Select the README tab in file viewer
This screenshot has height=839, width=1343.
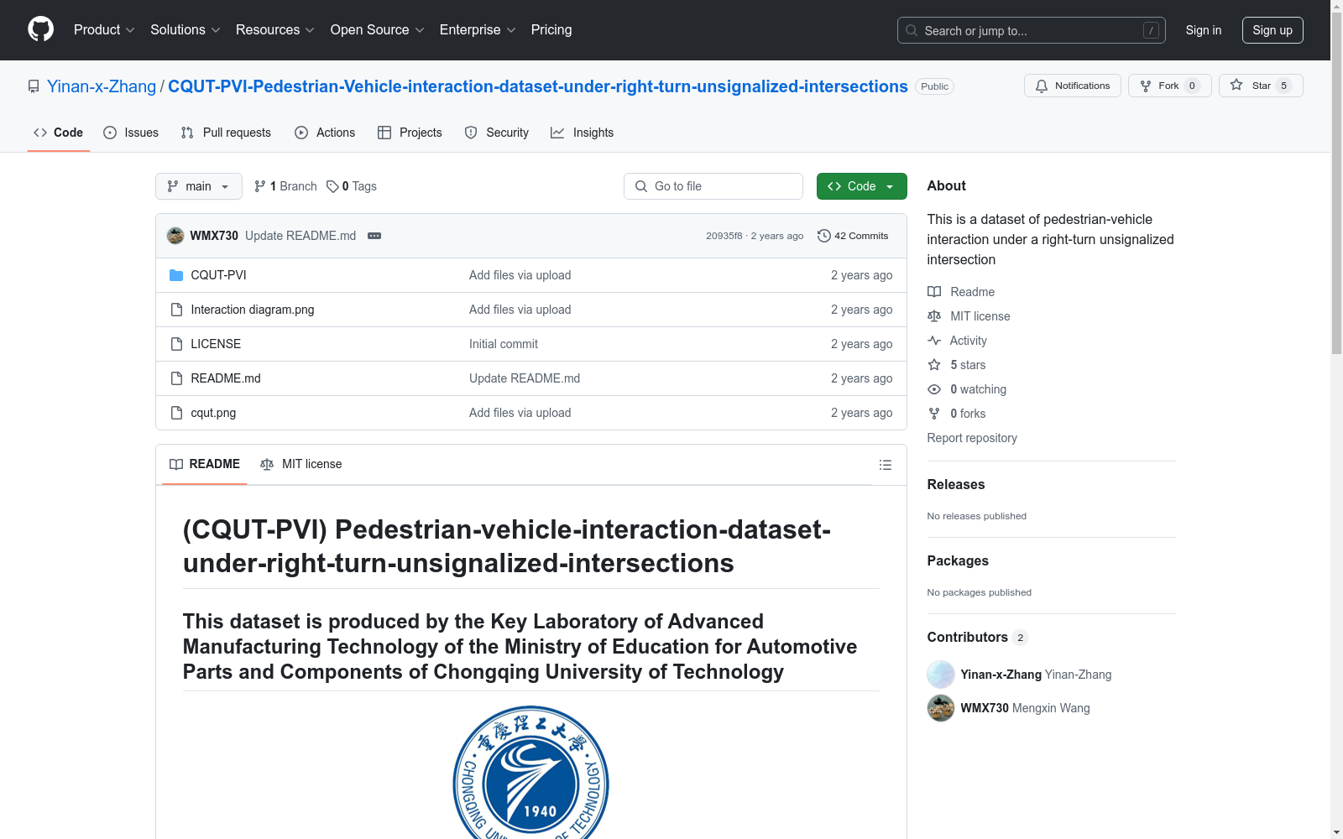205,464
